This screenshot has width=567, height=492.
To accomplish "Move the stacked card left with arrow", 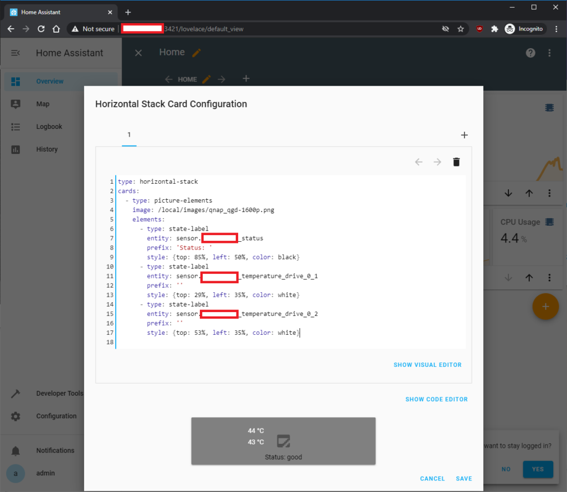I will coord(419,162).
